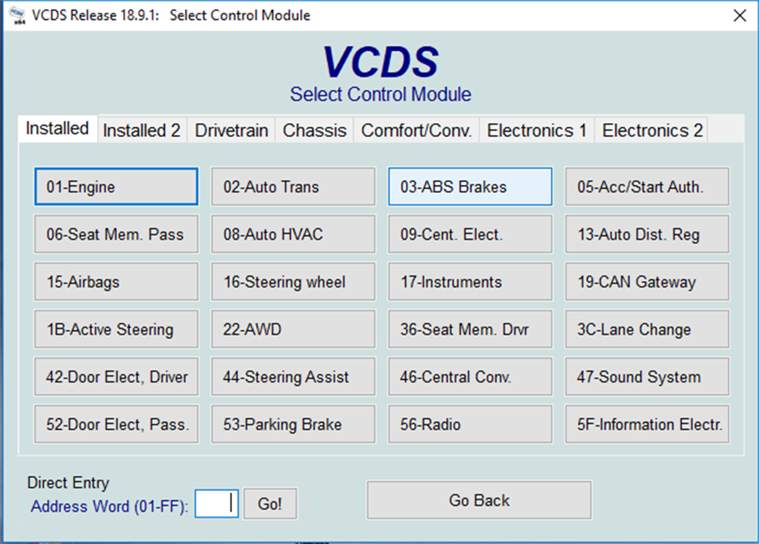Select 53-Parking Brake module

click(x=293, y=424)
